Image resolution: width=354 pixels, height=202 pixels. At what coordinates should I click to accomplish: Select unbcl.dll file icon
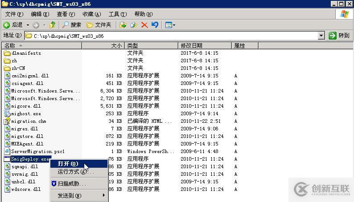point(7,182)
